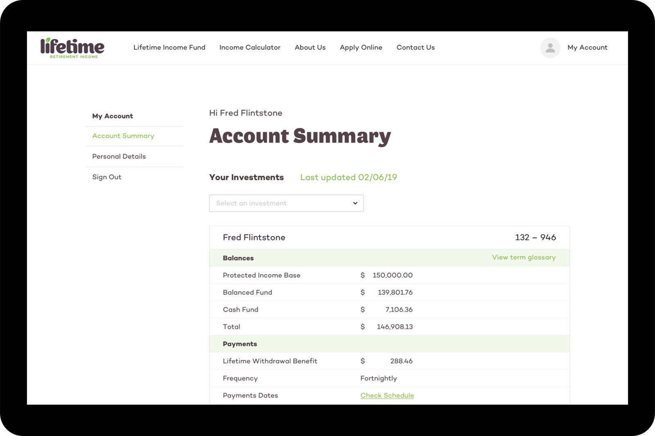Select Contact Us in the navigation
This screenshot has height=436, width=655.
[416, 47]
